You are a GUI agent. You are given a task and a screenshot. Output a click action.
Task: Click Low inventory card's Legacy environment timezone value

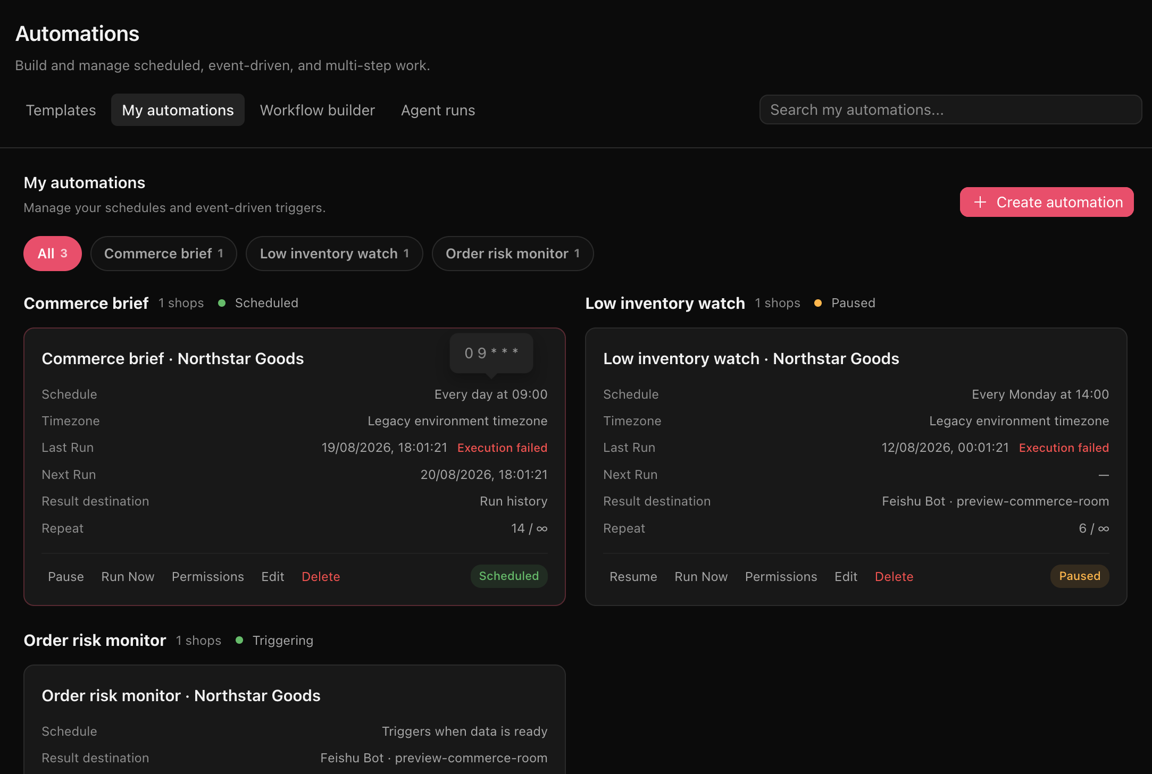click(1019, 421)
